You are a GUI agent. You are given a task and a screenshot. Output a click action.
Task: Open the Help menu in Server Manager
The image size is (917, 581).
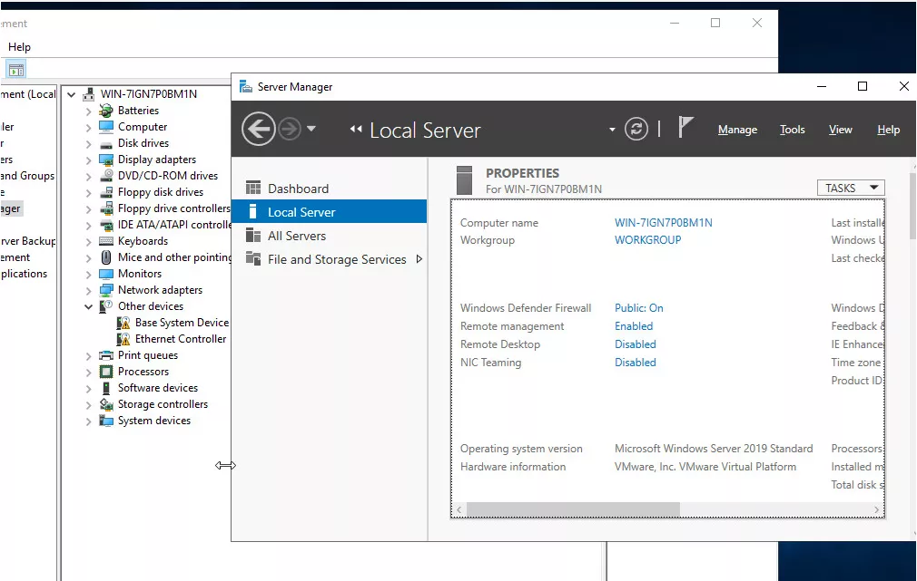point(888,130)
